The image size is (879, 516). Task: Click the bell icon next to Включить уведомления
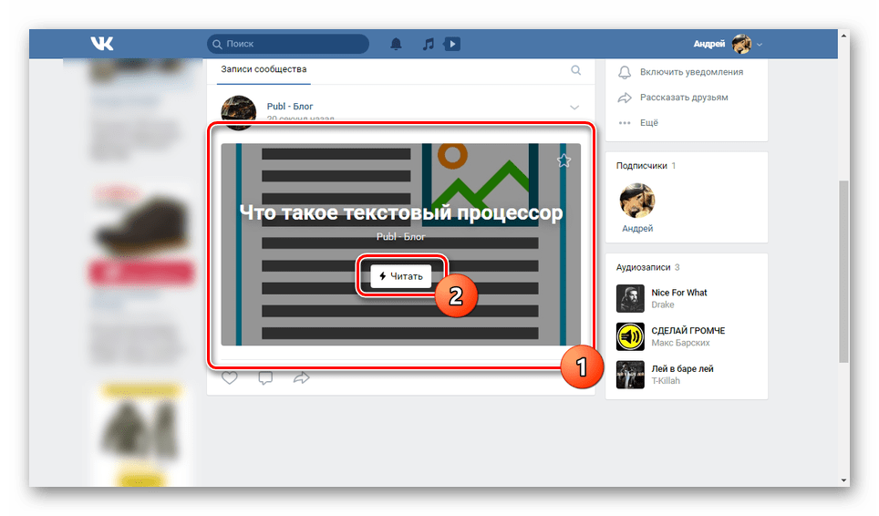tap(625, 72)
